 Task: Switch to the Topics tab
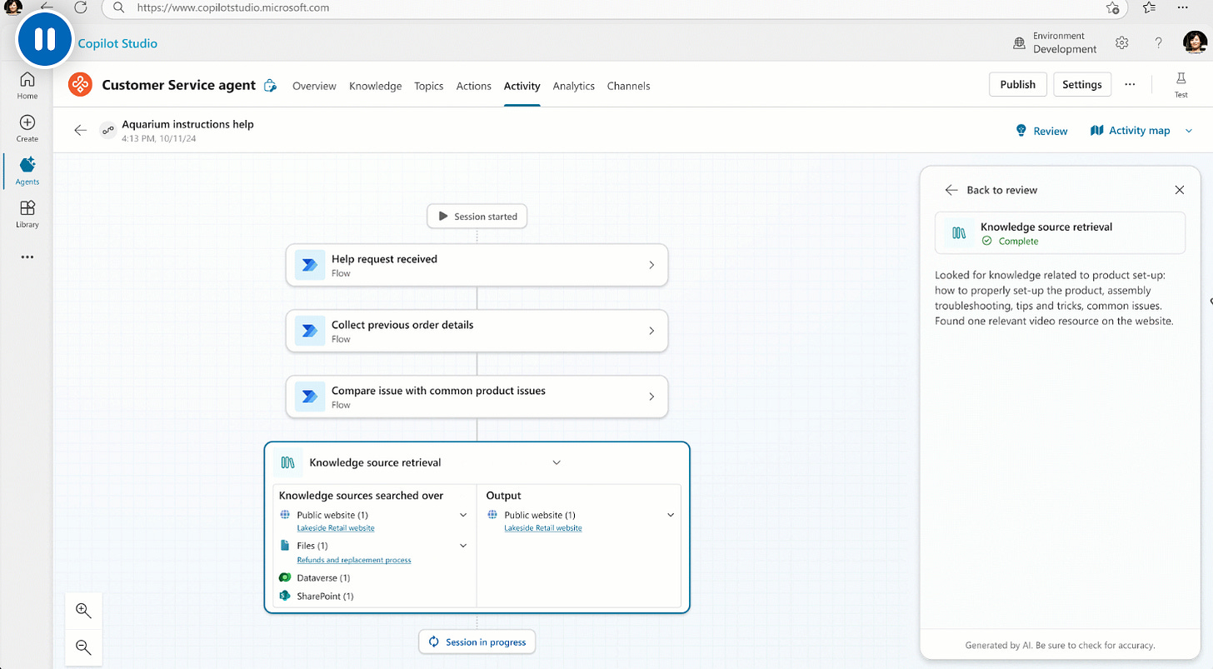[428, 86]
